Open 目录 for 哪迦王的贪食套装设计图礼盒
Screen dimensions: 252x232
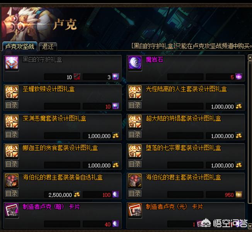click(x=12, y=164)
